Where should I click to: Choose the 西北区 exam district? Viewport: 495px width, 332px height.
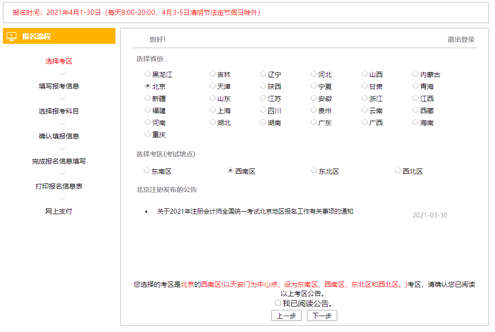coord(398,171)
